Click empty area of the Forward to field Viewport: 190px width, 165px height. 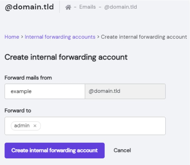click(x=103, y=126)
